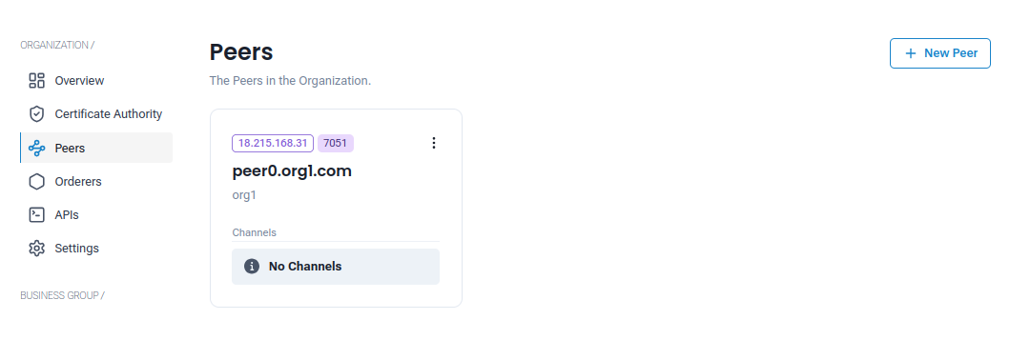Open the three-dot menu on peer0.org1.com card
1010x360 pixels.
(x=434, y=143)
